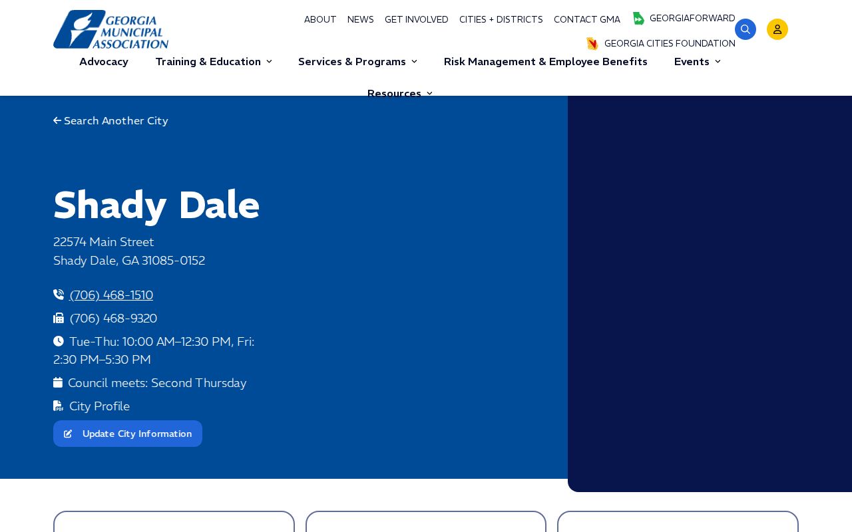
Task: Open the CONTACT GMA link
Action: click(587, 20)
